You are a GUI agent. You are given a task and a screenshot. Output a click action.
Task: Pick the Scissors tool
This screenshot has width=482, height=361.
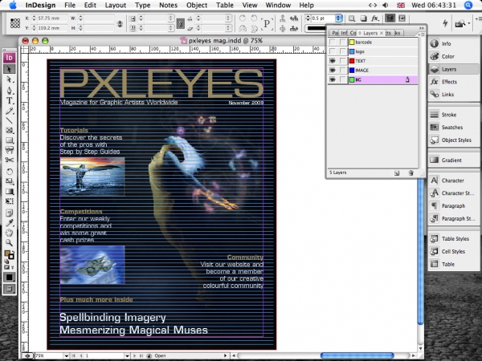coord(9,160)
